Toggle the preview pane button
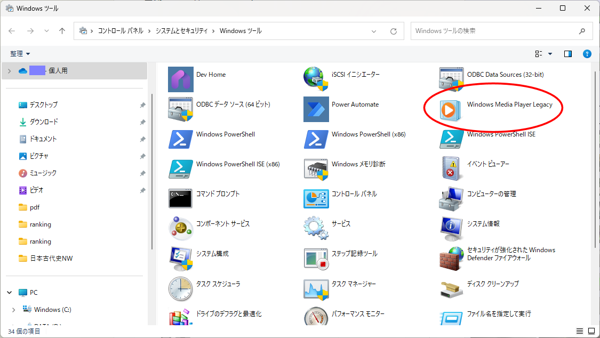This screenshot has width=600, height=338. [568, 54]
